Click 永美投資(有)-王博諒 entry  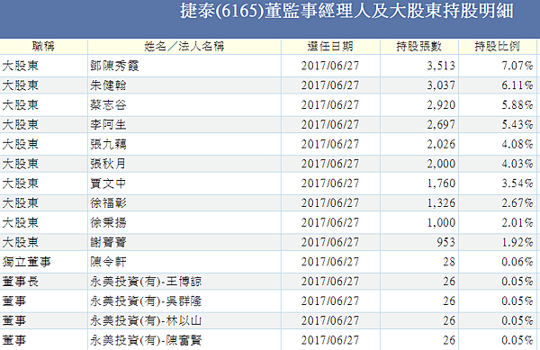tap(146, 282)
